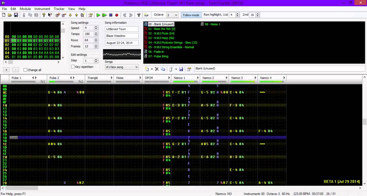Stop playback with the blue square
This screenshot has height=196, width=367.
click(111, 15)
